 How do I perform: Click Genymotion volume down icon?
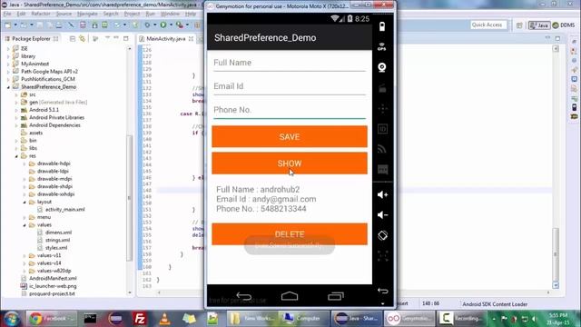(382, 215)
